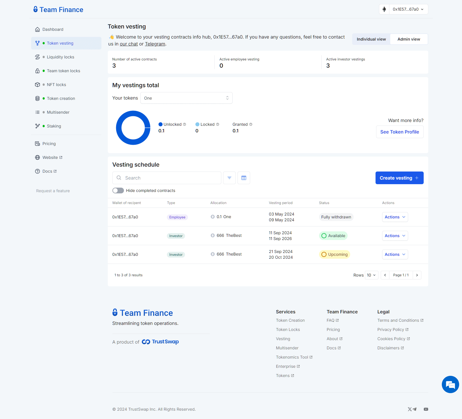Image resolution: width=462 pixels, height=419 pixels.
Task: Select the Liquidity locks icon in sidebar
Action: [37, 57]
